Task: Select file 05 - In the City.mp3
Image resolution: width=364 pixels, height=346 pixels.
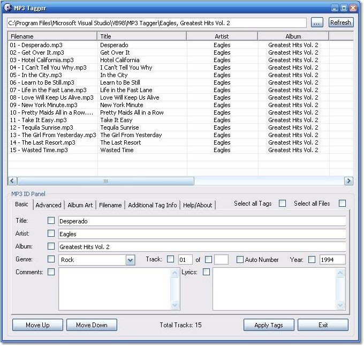Action: [x=36, y=75]
